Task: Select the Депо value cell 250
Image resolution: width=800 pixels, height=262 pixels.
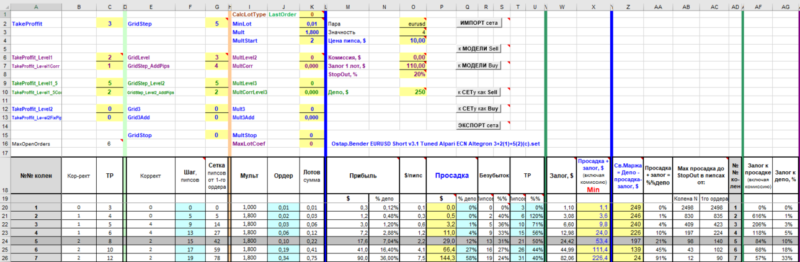Action: 412,92
